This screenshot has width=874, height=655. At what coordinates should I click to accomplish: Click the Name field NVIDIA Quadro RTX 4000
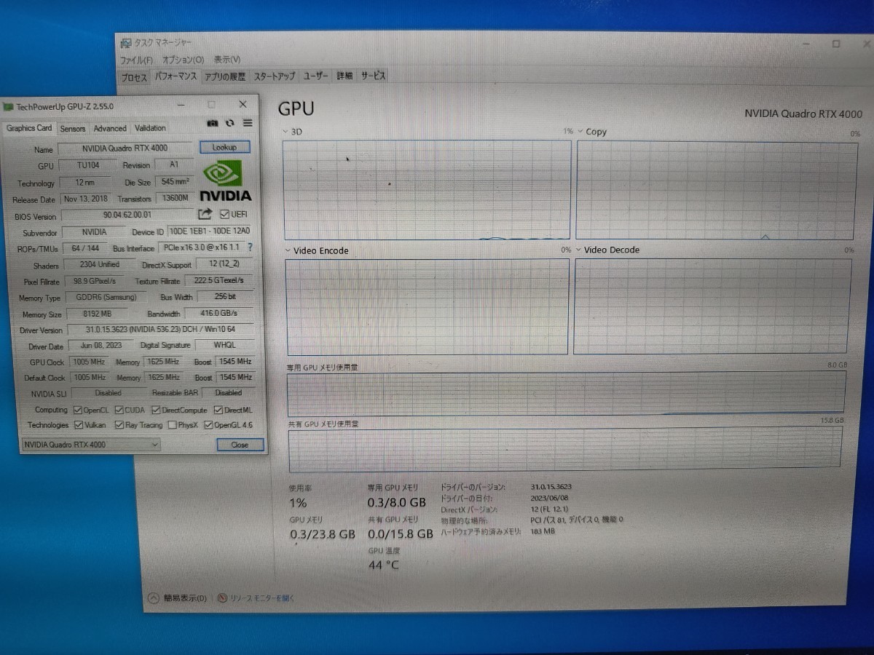(125, 148)
